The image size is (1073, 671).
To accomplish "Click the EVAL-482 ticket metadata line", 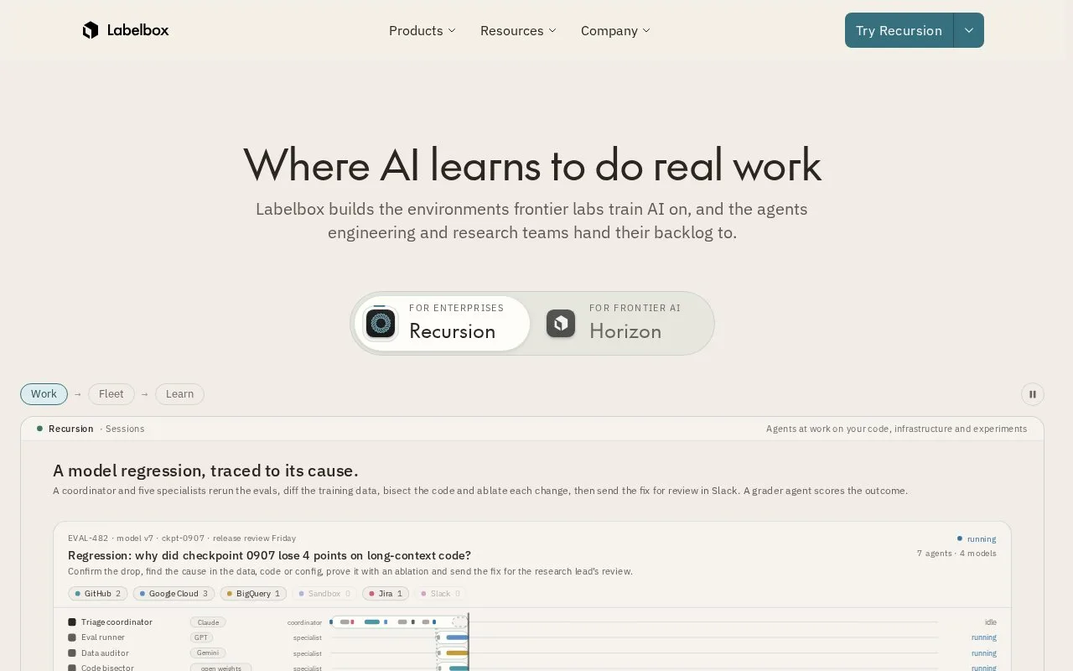I will click(182, 538).
